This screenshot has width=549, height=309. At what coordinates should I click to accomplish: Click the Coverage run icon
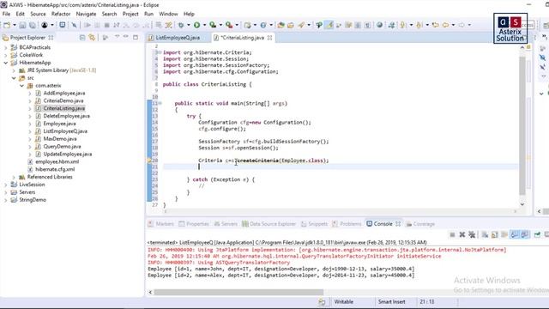point(213,25)
